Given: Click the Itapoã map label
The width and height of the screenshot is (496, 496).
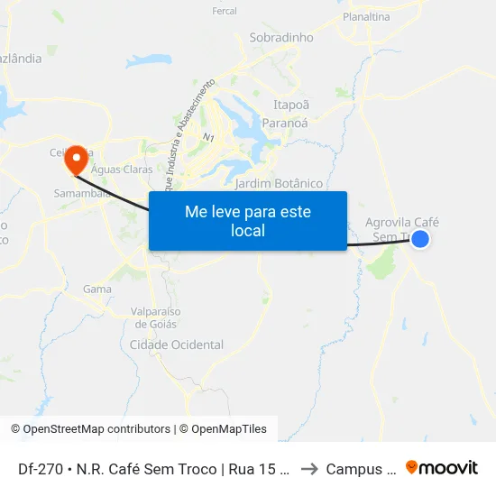Looking at the screenshot, I should (x=291, y=105).
